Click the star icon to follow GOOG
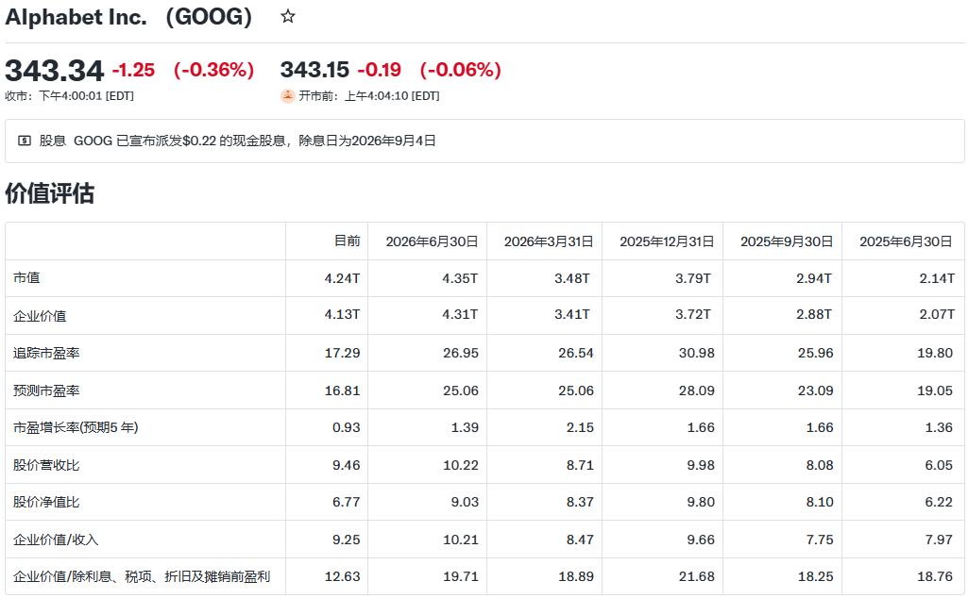 coord(288,17)
